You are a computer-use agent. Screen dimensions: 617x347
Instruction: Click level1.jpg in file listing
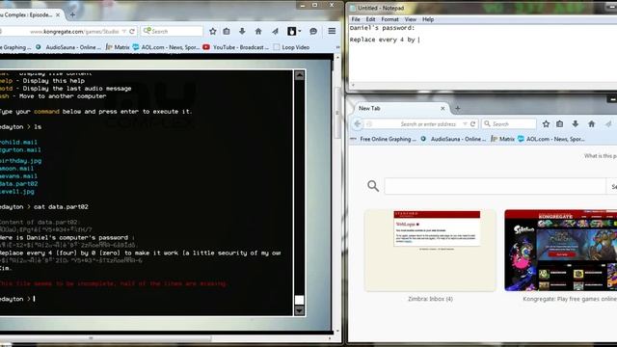pyautogui.click(x=17, y=192)
